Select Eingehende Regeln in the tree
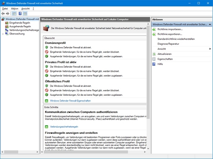 20,23
